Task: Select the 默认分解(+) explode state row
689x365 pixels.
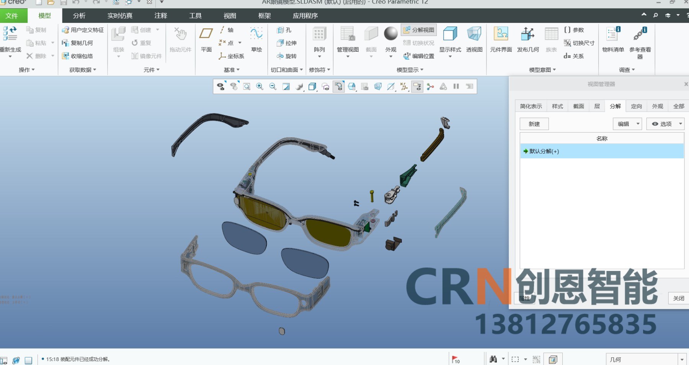Action: [x=602, y=151]
